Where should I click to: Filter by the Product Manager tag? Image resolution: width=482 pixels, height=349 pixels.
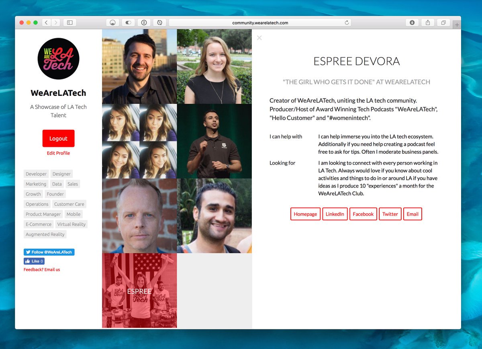[x=43, y=214]
